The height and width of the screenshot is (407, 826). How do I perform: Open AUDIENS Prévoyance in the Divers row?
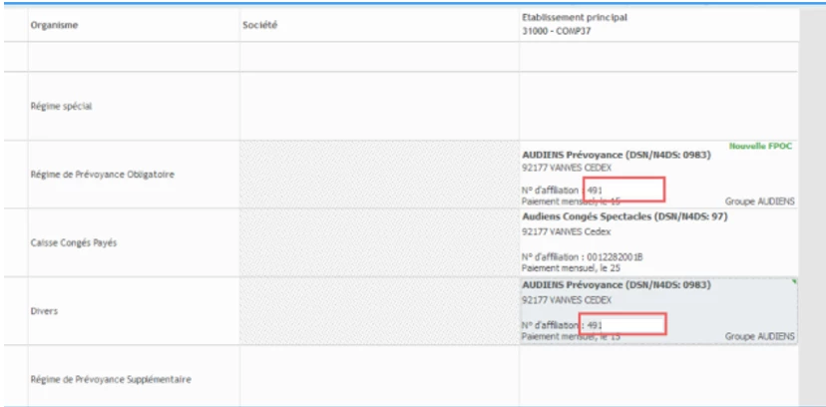[x=617, y=285]
